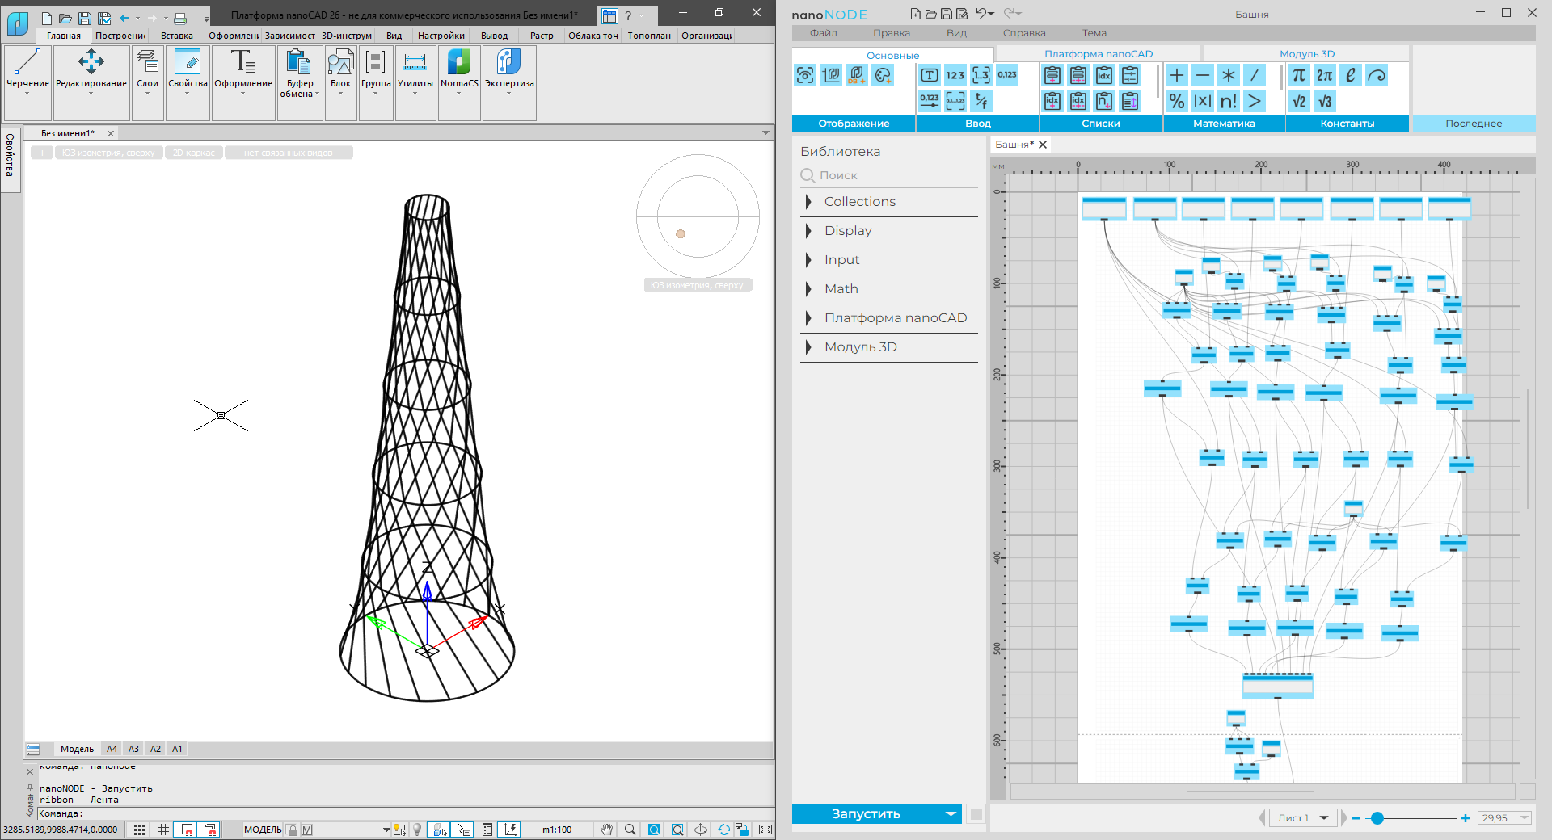This screenshot has height=840, width=1552.
Task: Click the multiply asterisk math icon
Action: [x=1228, y=75]
